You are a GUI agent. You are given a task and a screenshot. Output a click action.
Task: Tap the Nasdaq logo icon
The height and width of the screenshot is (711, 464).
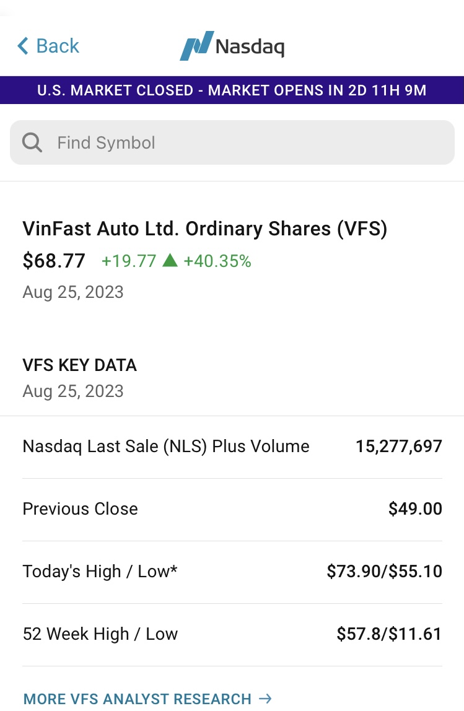196,46
